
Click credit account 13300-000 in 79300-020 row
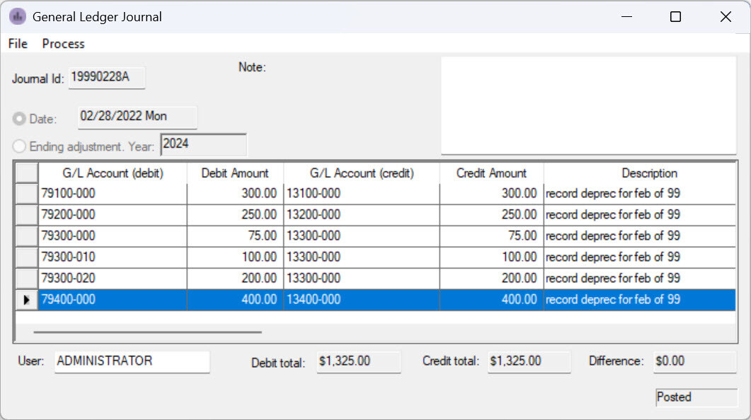(x=362, y=279)
